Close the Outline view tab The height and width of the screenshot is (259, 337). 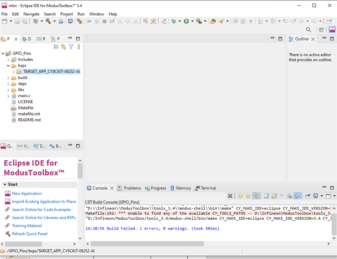[313, 39]
